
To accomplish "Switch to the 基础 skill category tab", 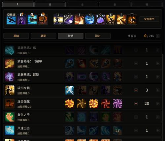I will click(16, 36).
